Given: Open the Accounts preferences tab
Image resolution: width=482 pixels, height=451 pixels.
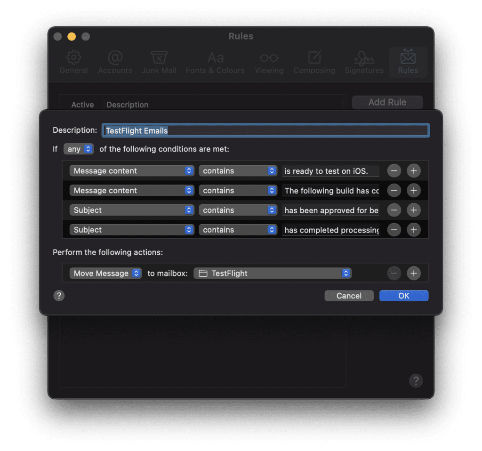Looking at the screenshot, I should coord(115,63).
